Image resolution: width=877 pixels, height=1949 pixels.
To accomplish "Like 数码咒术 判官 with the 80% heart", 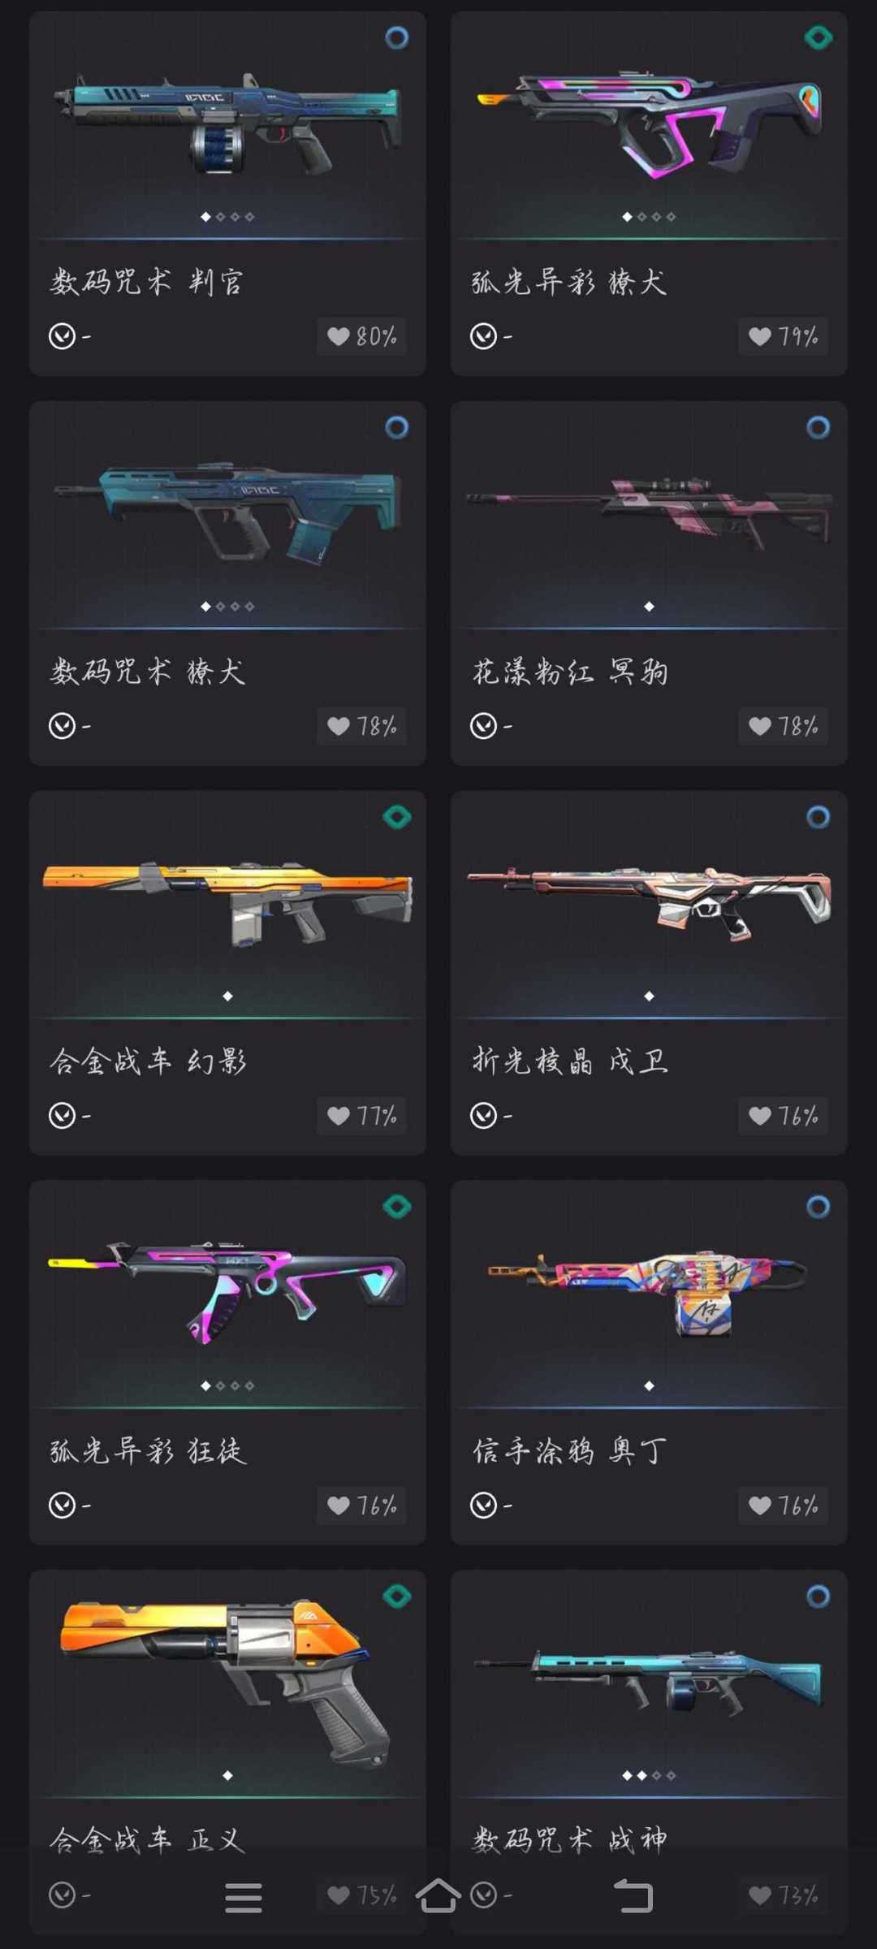I will [x=361, y=336].
